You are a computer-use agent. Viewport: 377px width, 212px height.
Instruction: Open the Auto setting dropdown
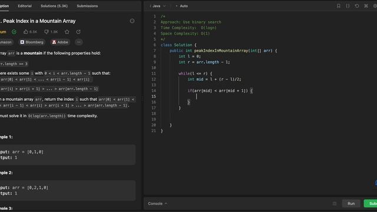182,6
